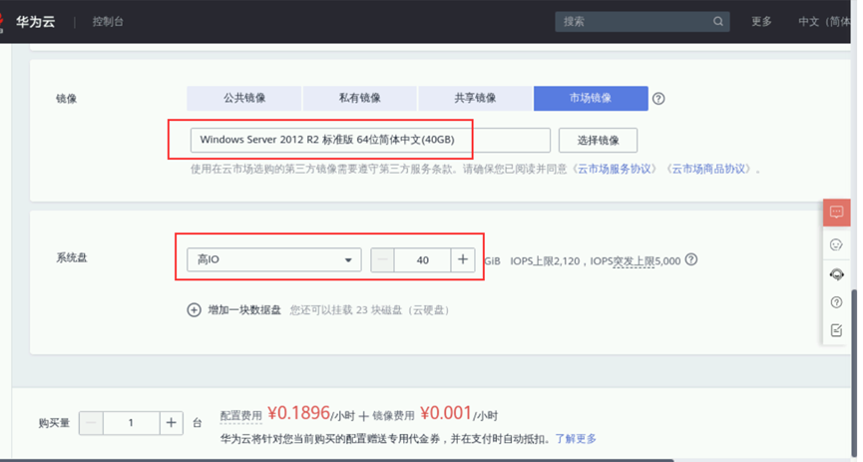Open the 云市场服务协议 link

click(x=615, y=169)
